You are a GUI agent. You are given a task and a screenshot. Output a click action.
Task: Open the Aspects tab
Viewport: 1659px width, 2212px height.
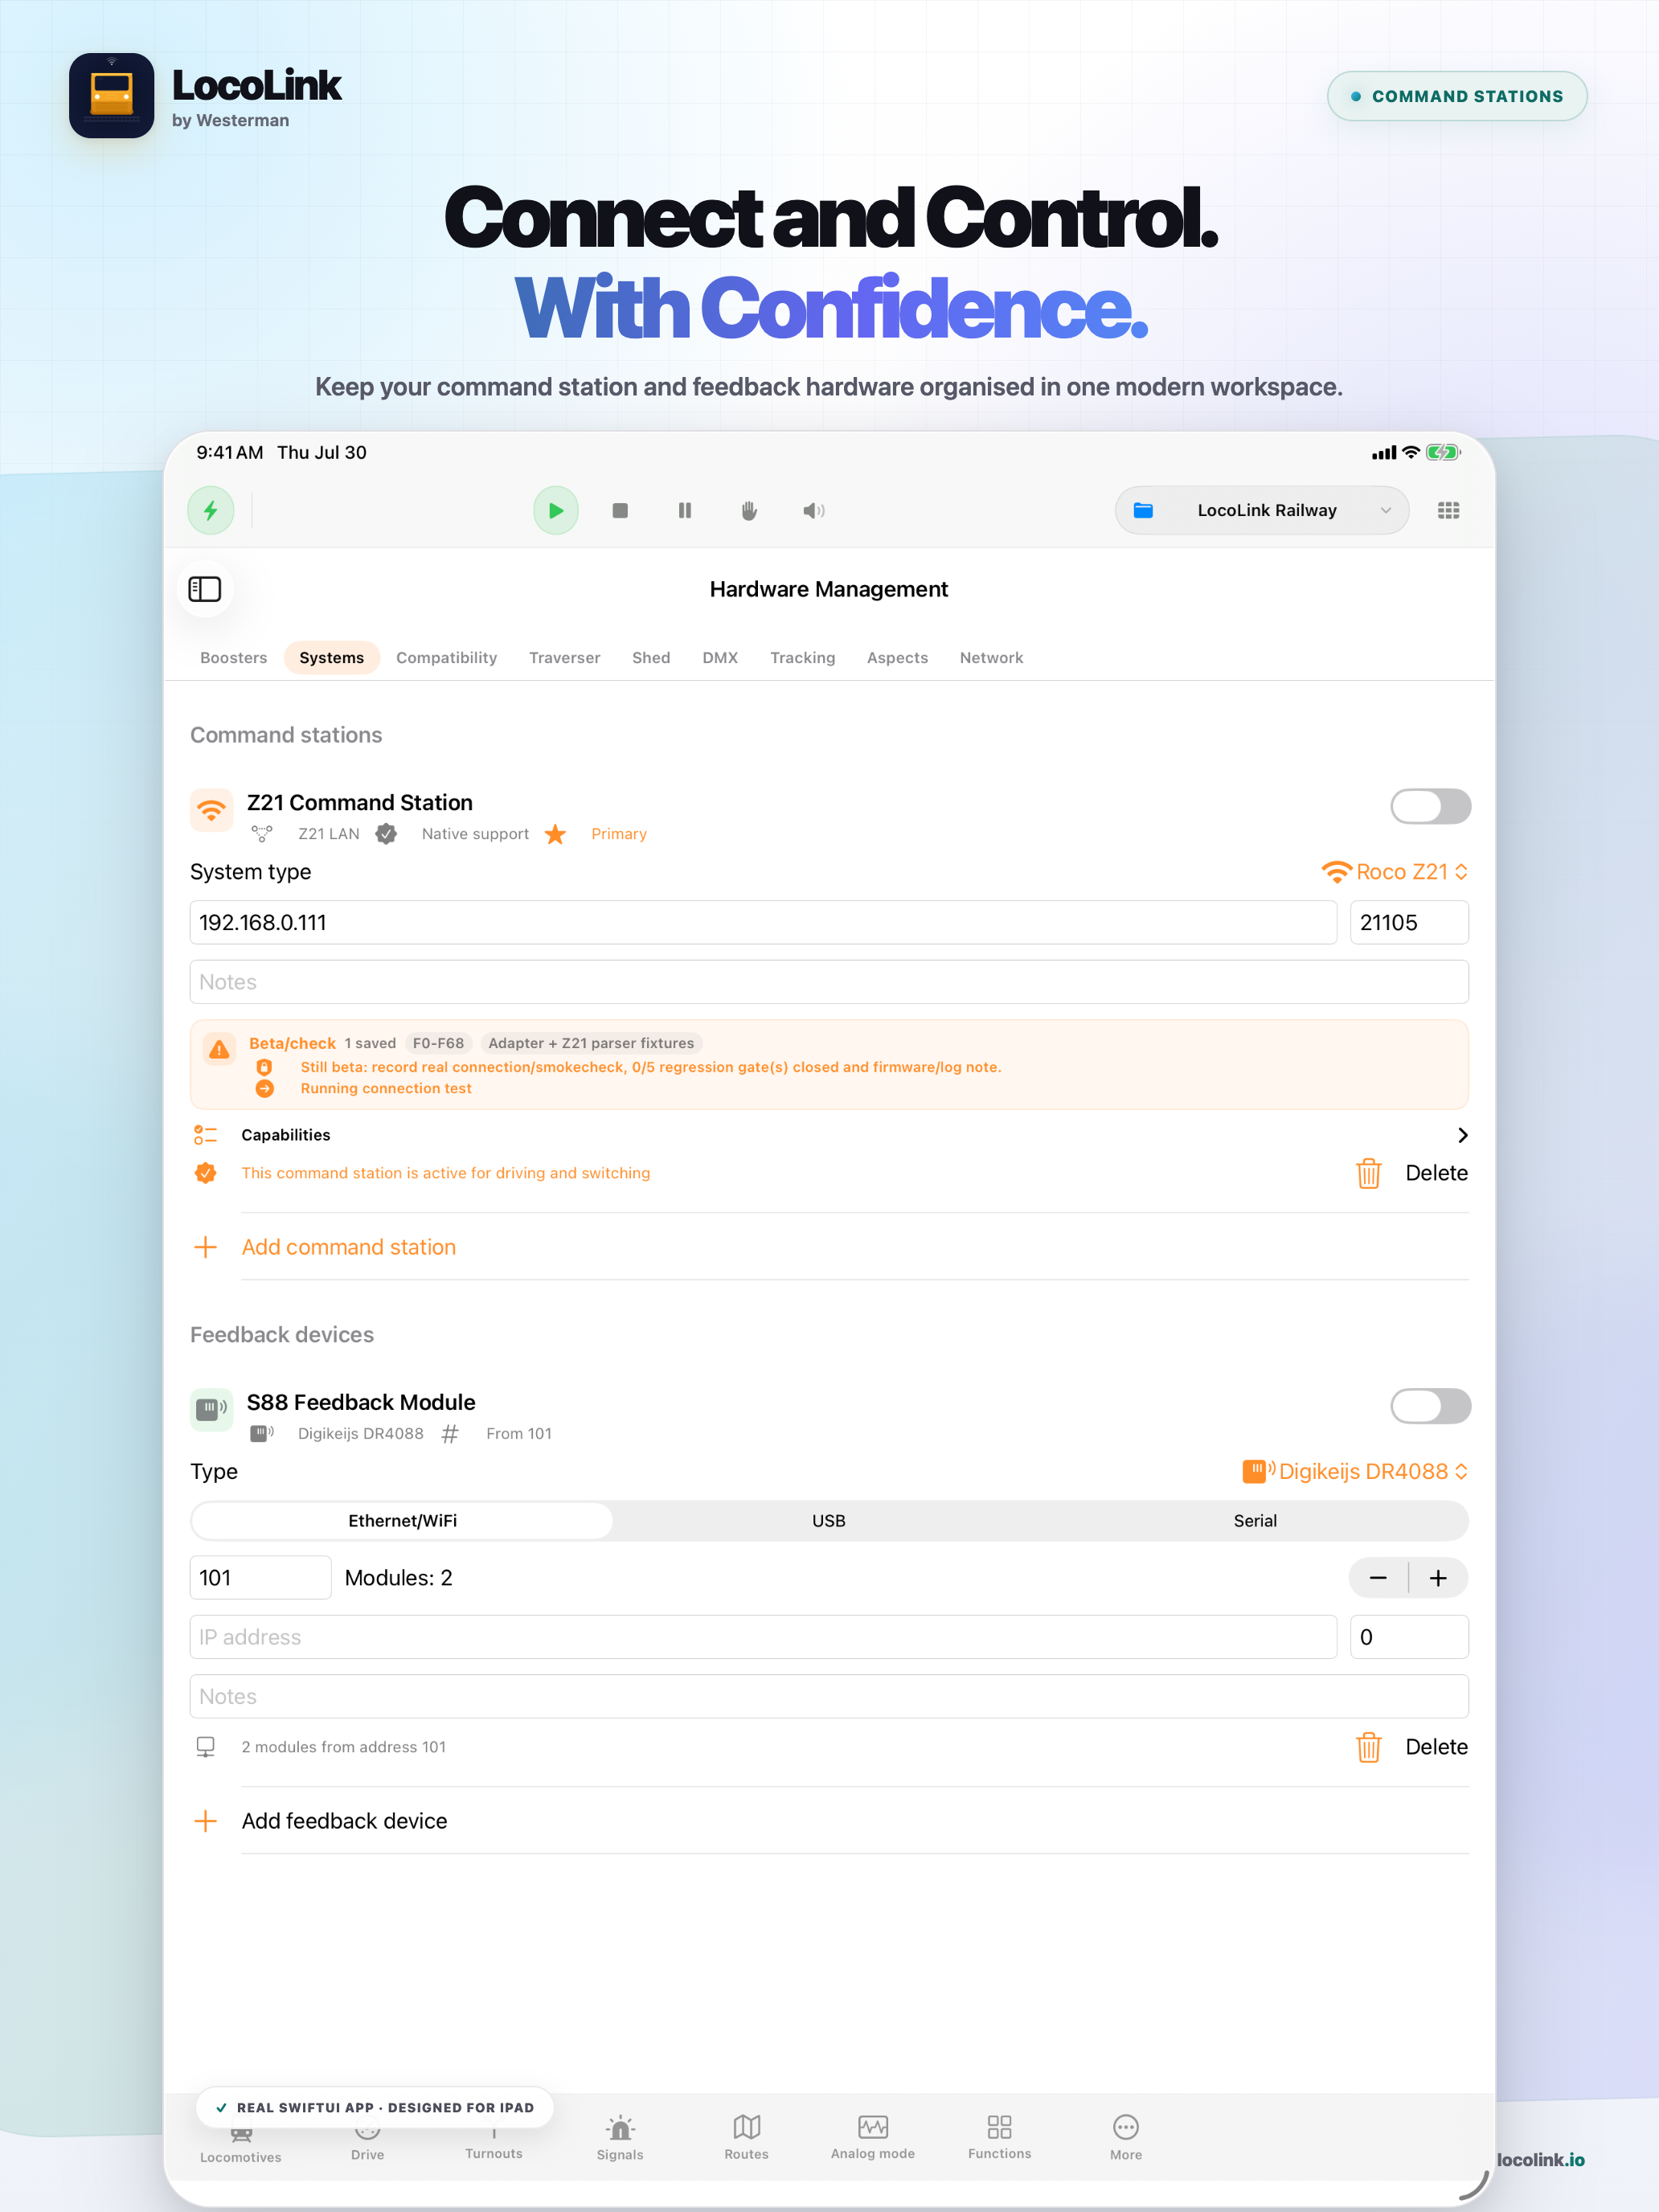coord(898,658)
